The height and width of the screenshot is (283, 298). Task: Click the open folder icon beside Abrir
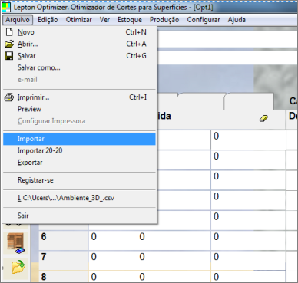(9, 44)
